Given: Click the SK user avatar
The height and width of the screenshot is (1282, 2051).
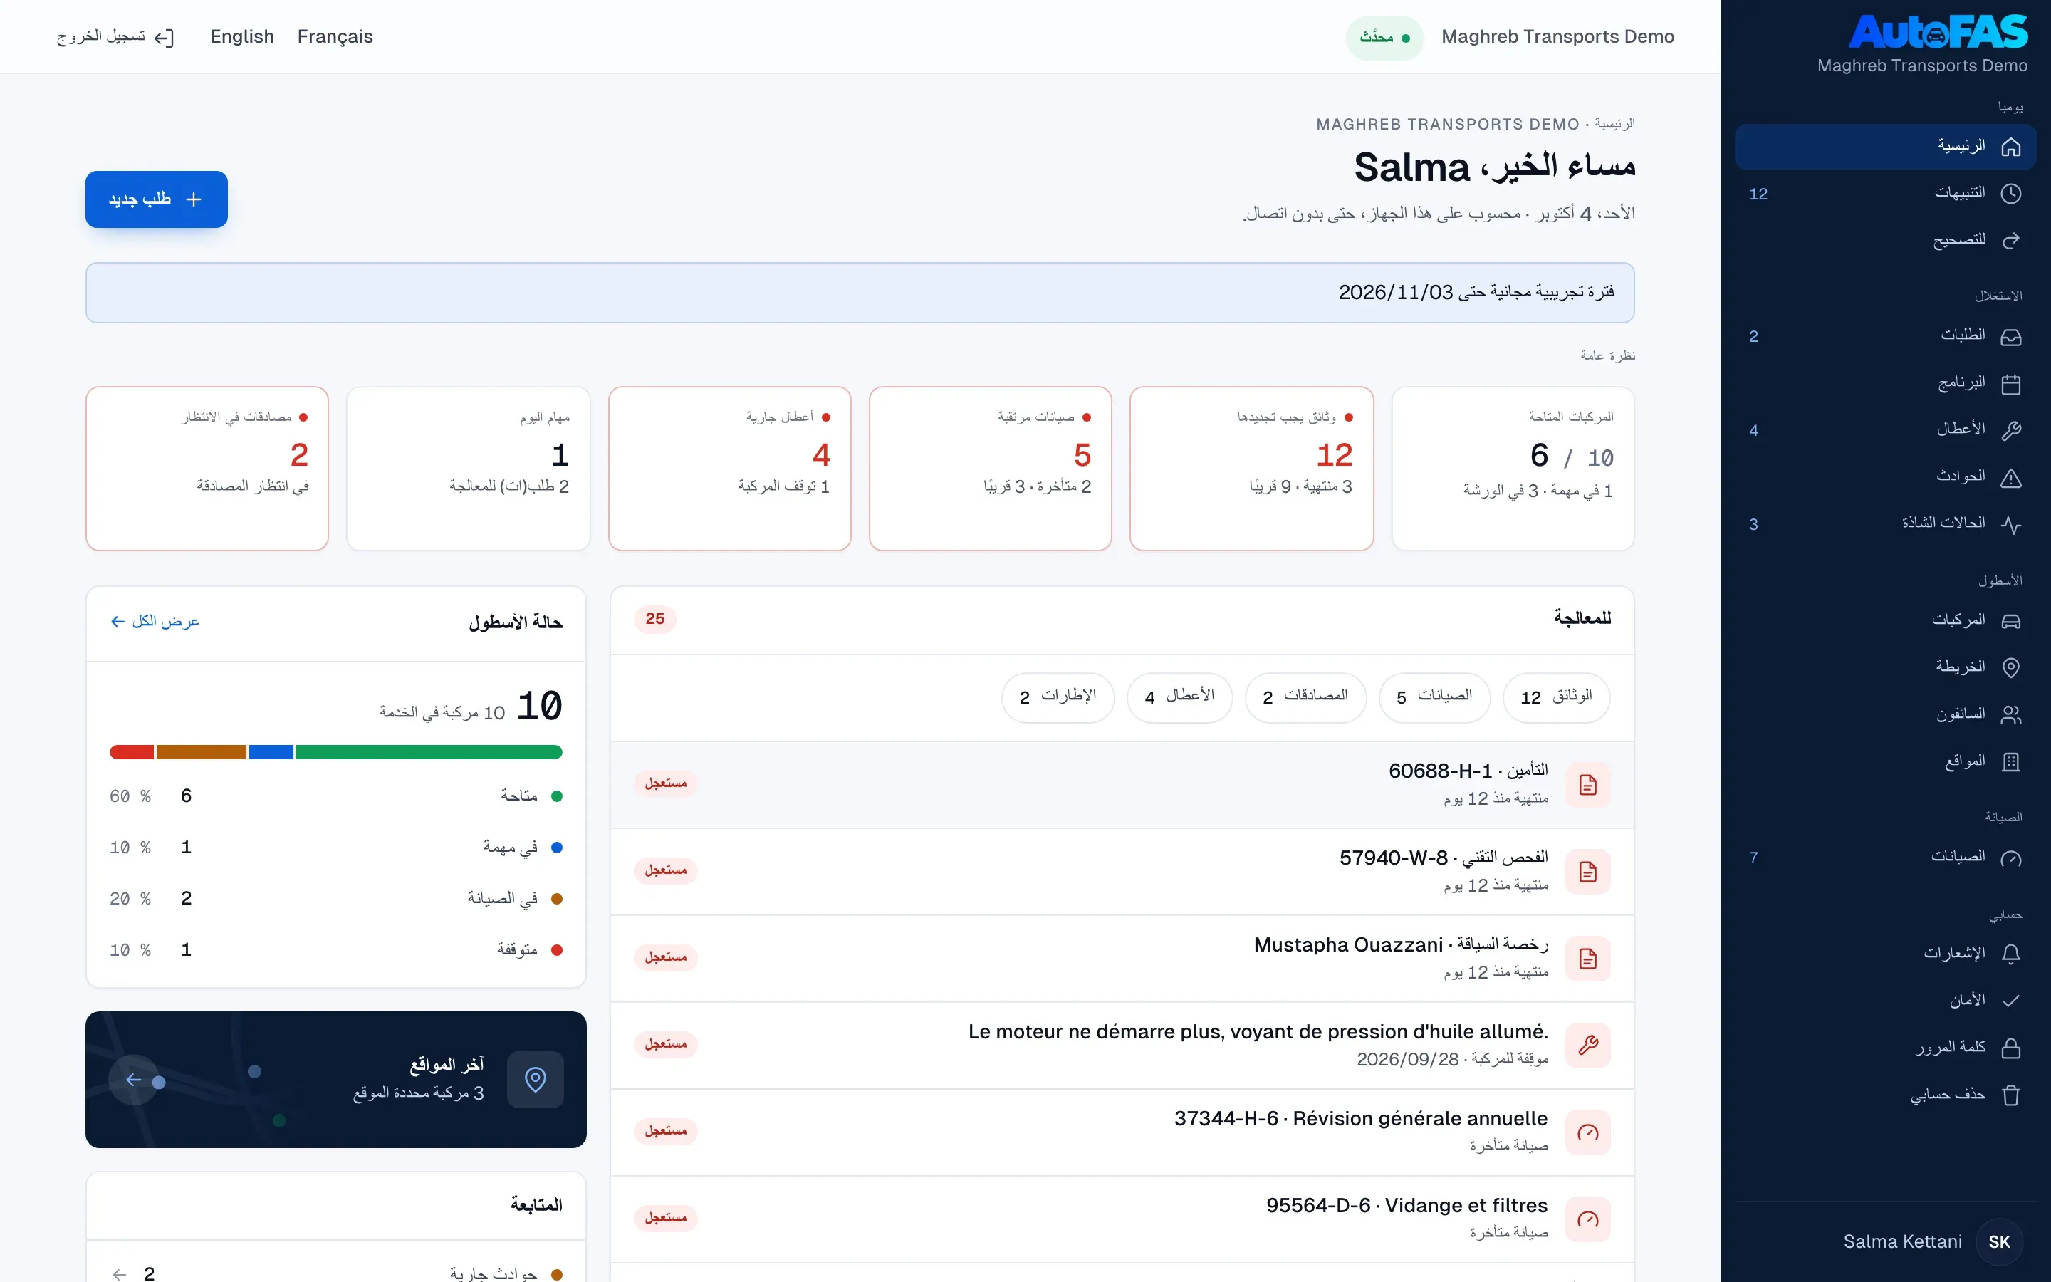Looking at the screenshot, I should point(1998,1242).
